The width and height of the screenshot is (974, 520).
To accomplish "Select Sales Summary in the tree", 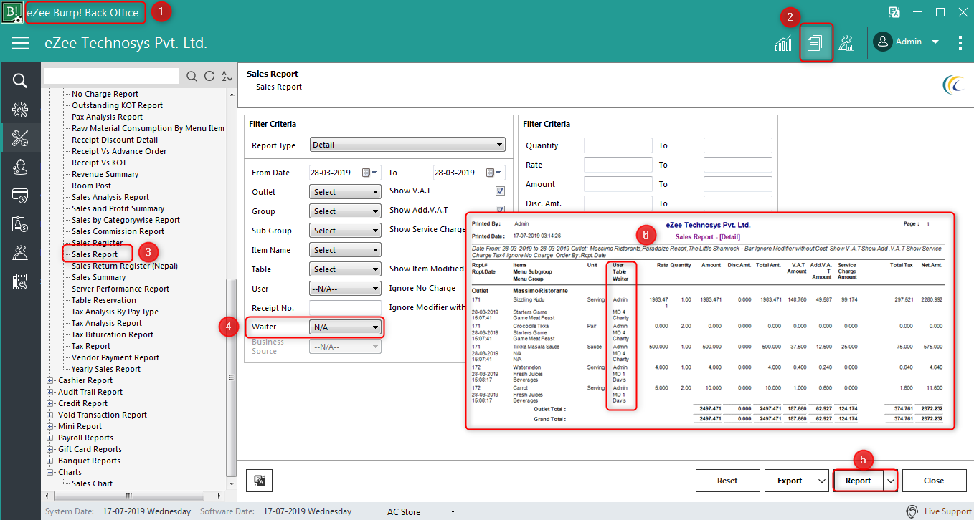I will [x=98, y=277].
